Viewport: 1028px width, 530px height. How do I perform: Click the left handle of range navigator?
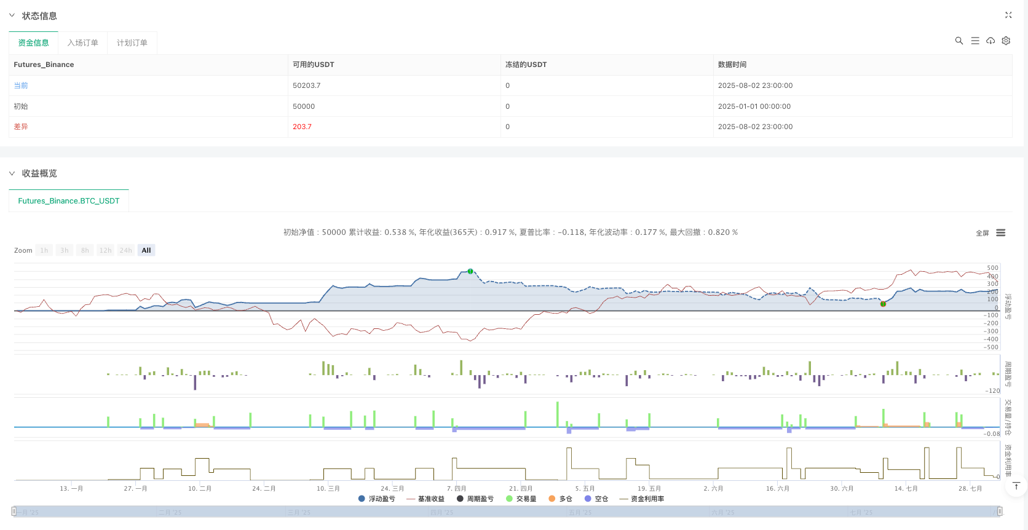pos(14,511)
